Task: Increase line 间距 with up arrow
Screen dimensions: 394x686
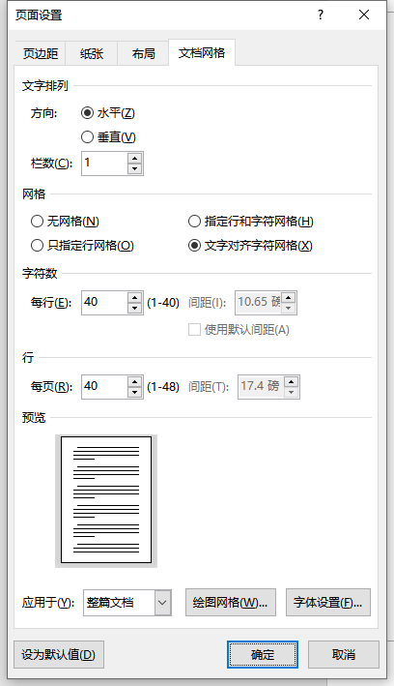Action: point(292,381)
